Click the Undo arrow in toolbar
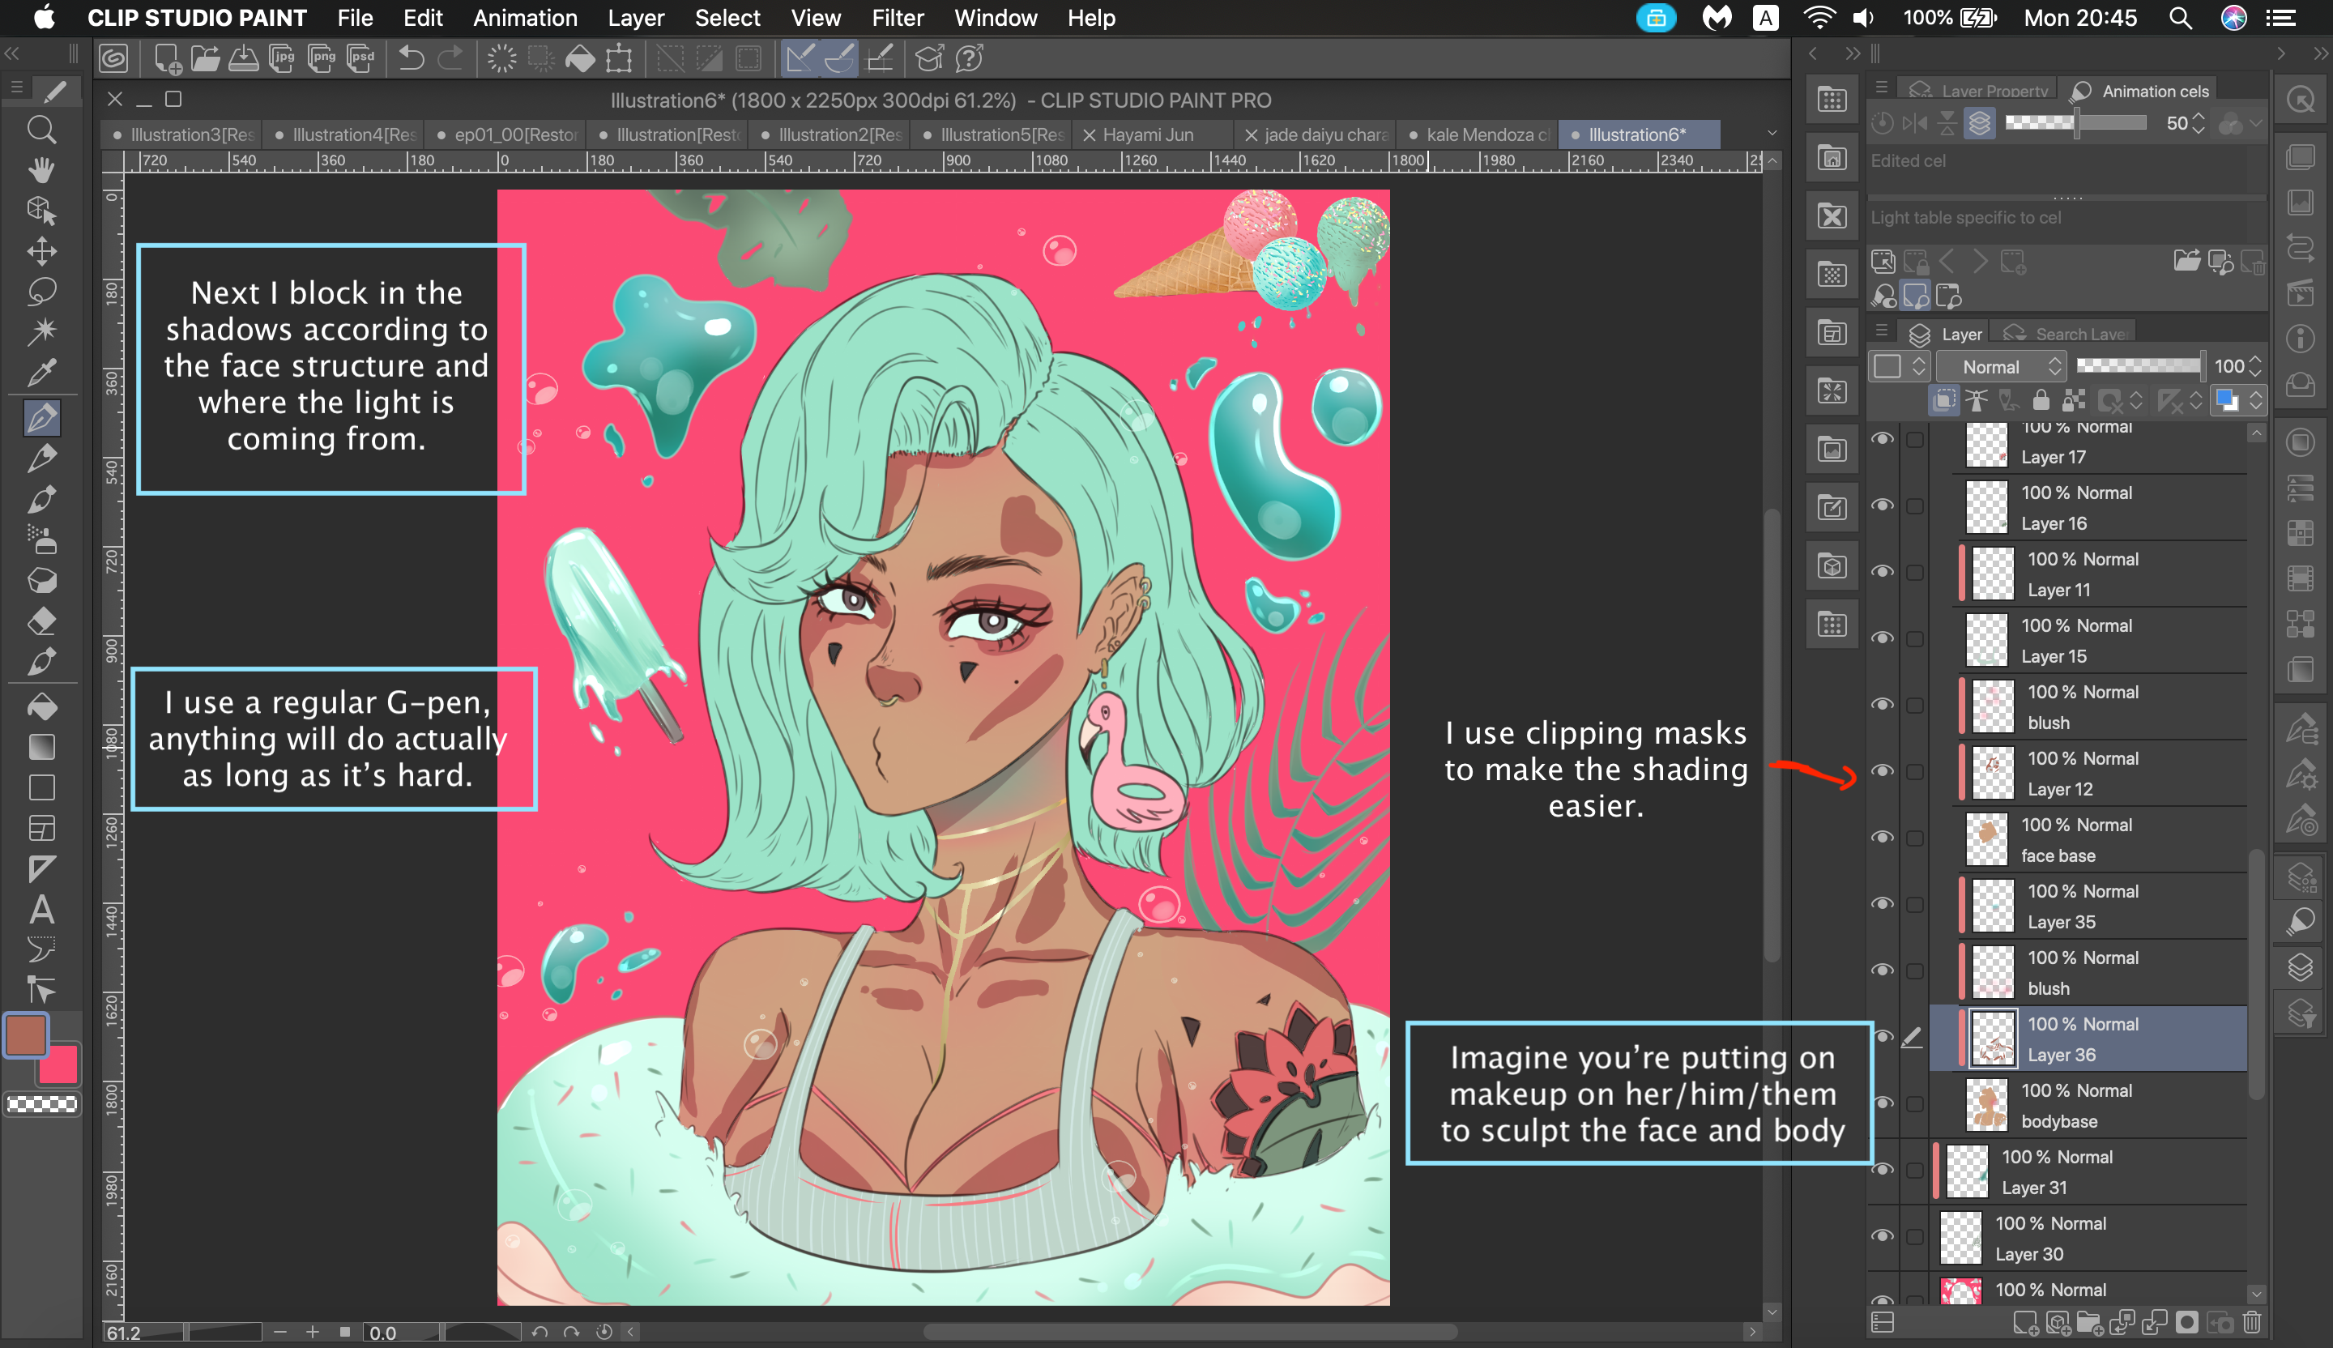This screenshot has height=1348, width=2333. point(411,59)
